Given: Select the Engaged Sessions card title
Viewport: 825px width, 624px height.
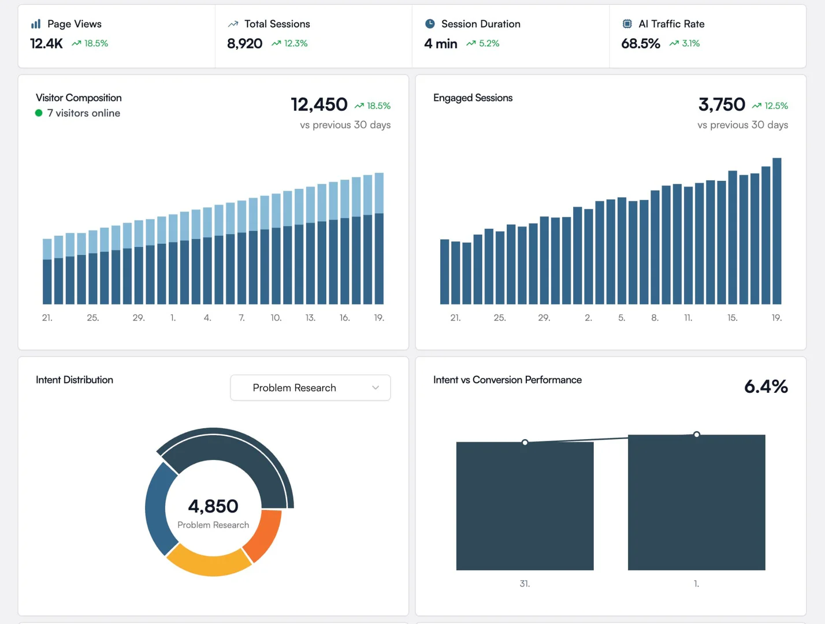Looking at the screenshot, I should [473, 98].
